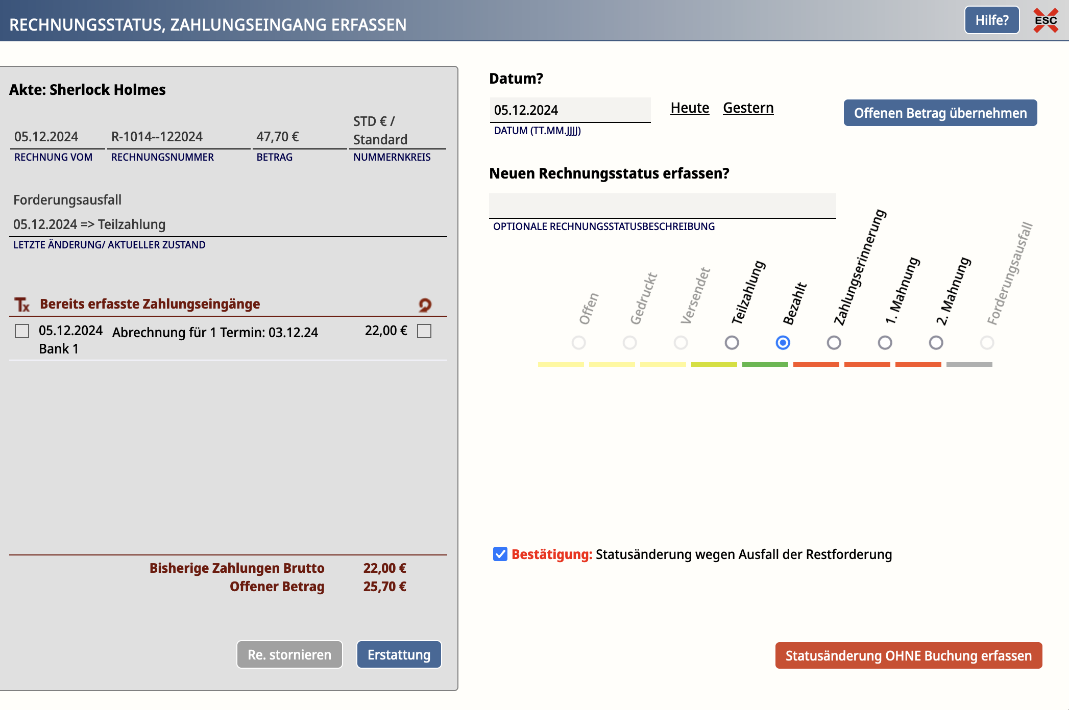Screen dimensions: 1069x710
Task: Tick the left checkbox of the 05.12.2024 payment
Action: click(x=22, y=331)
